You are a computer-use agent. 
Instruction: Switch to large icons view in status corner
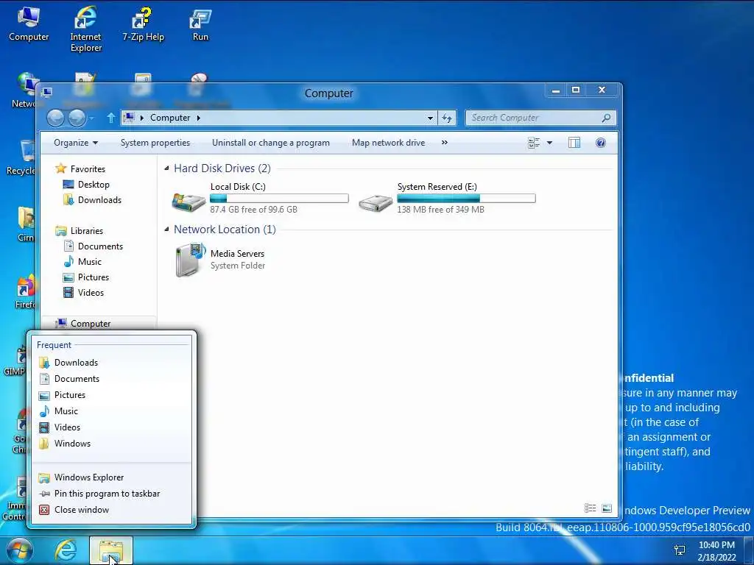(x=607, y=508)
